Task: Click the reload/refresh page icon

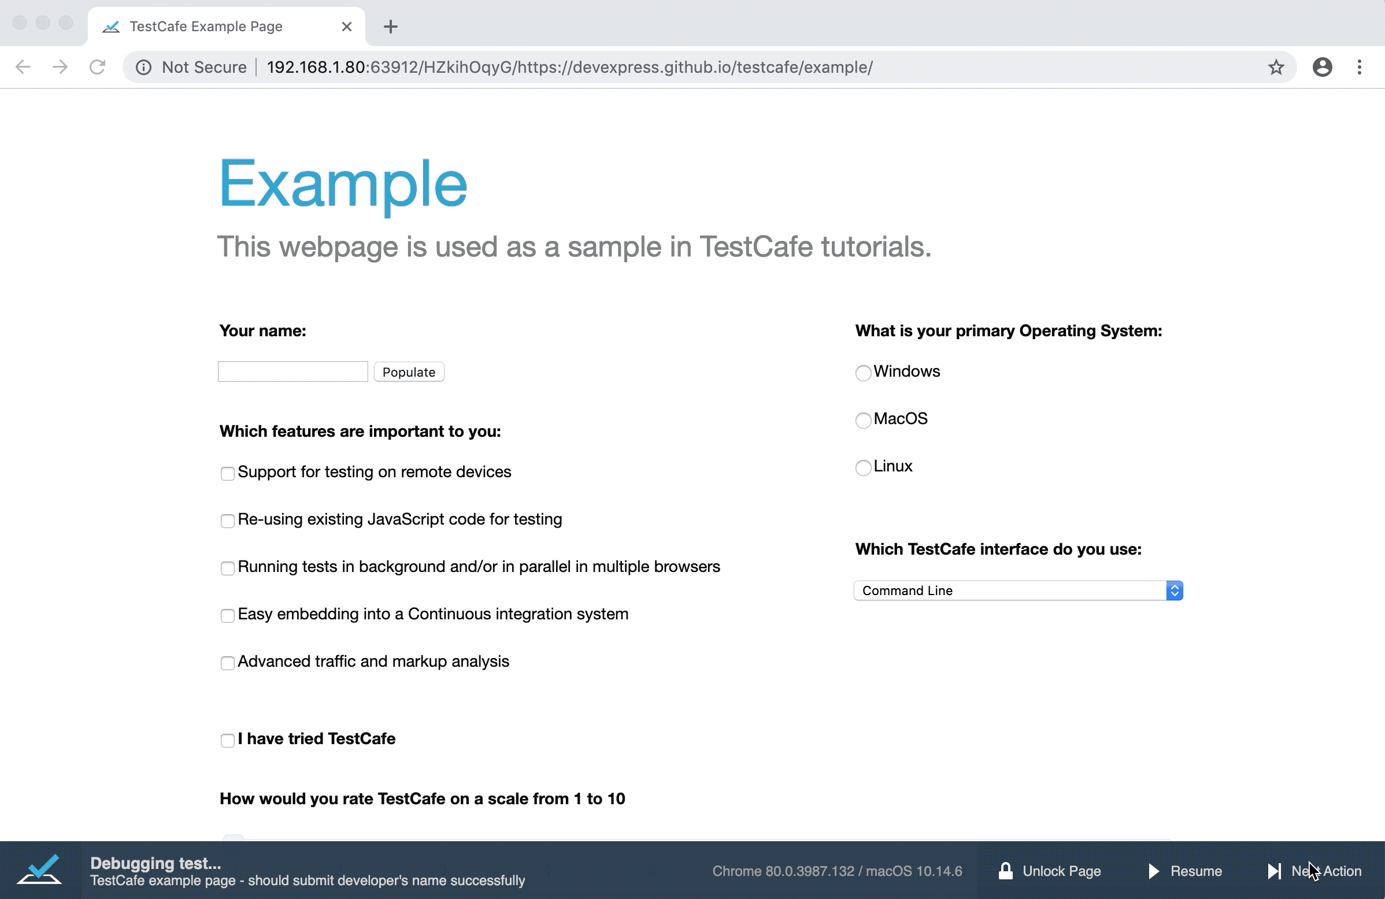Action: click(x=97, y=68)
